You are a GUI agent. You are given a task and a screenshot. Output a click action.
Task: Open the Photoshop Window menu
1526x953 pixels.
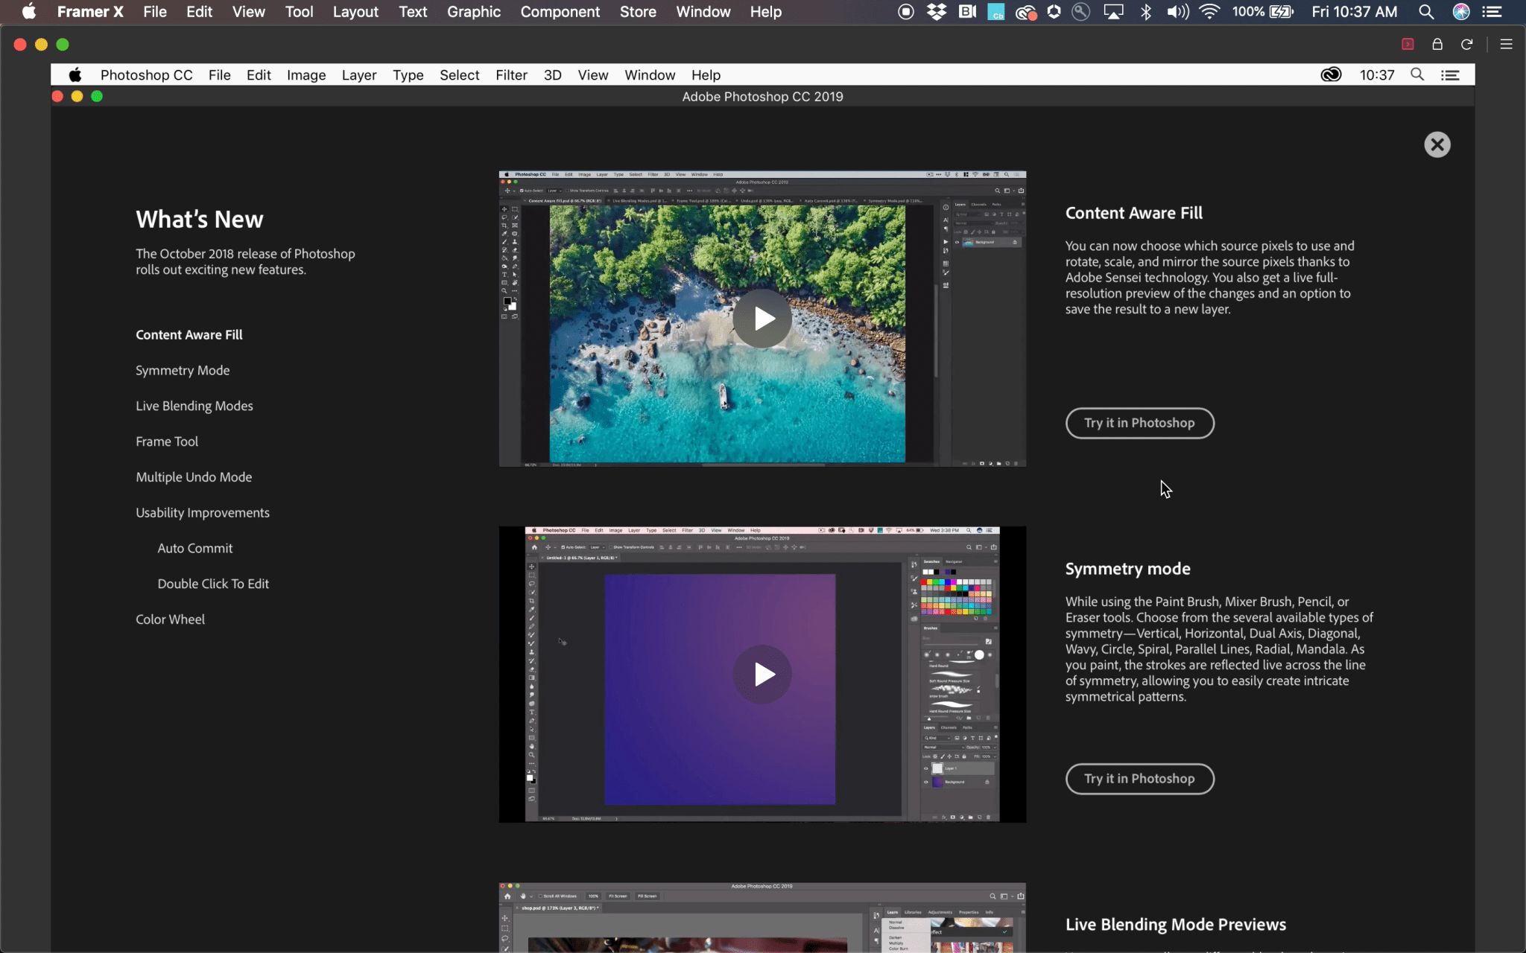[650, 75]
